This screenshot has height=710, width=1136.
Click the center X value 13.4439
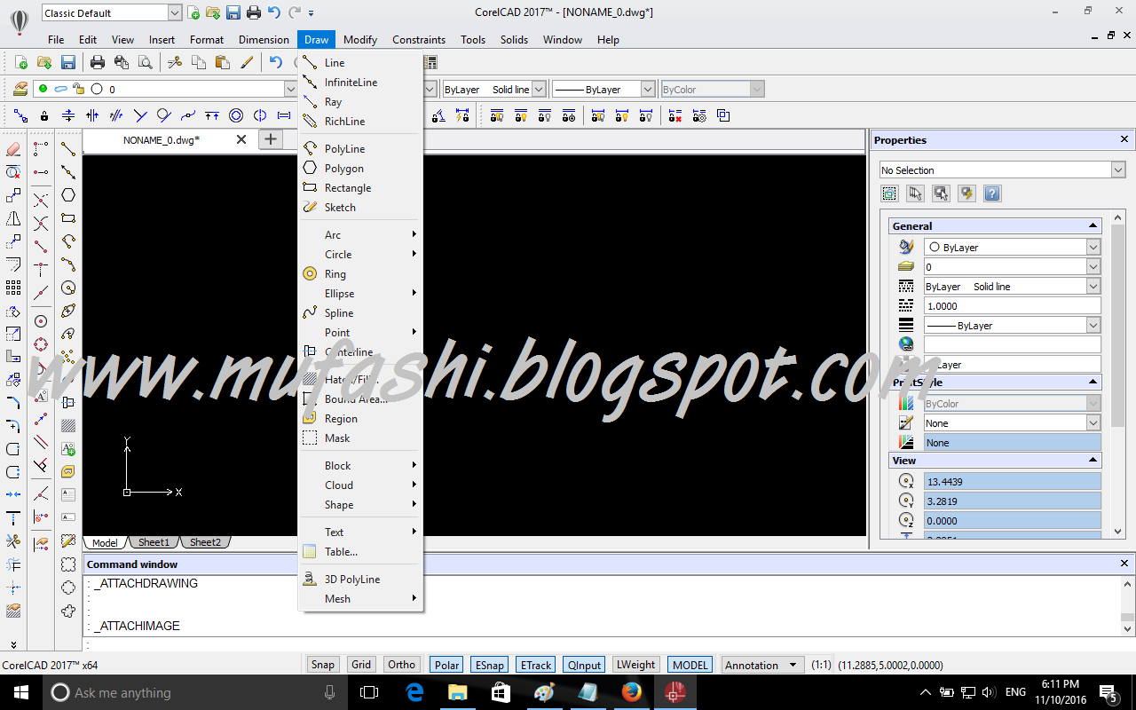[x=1013, y=482]
